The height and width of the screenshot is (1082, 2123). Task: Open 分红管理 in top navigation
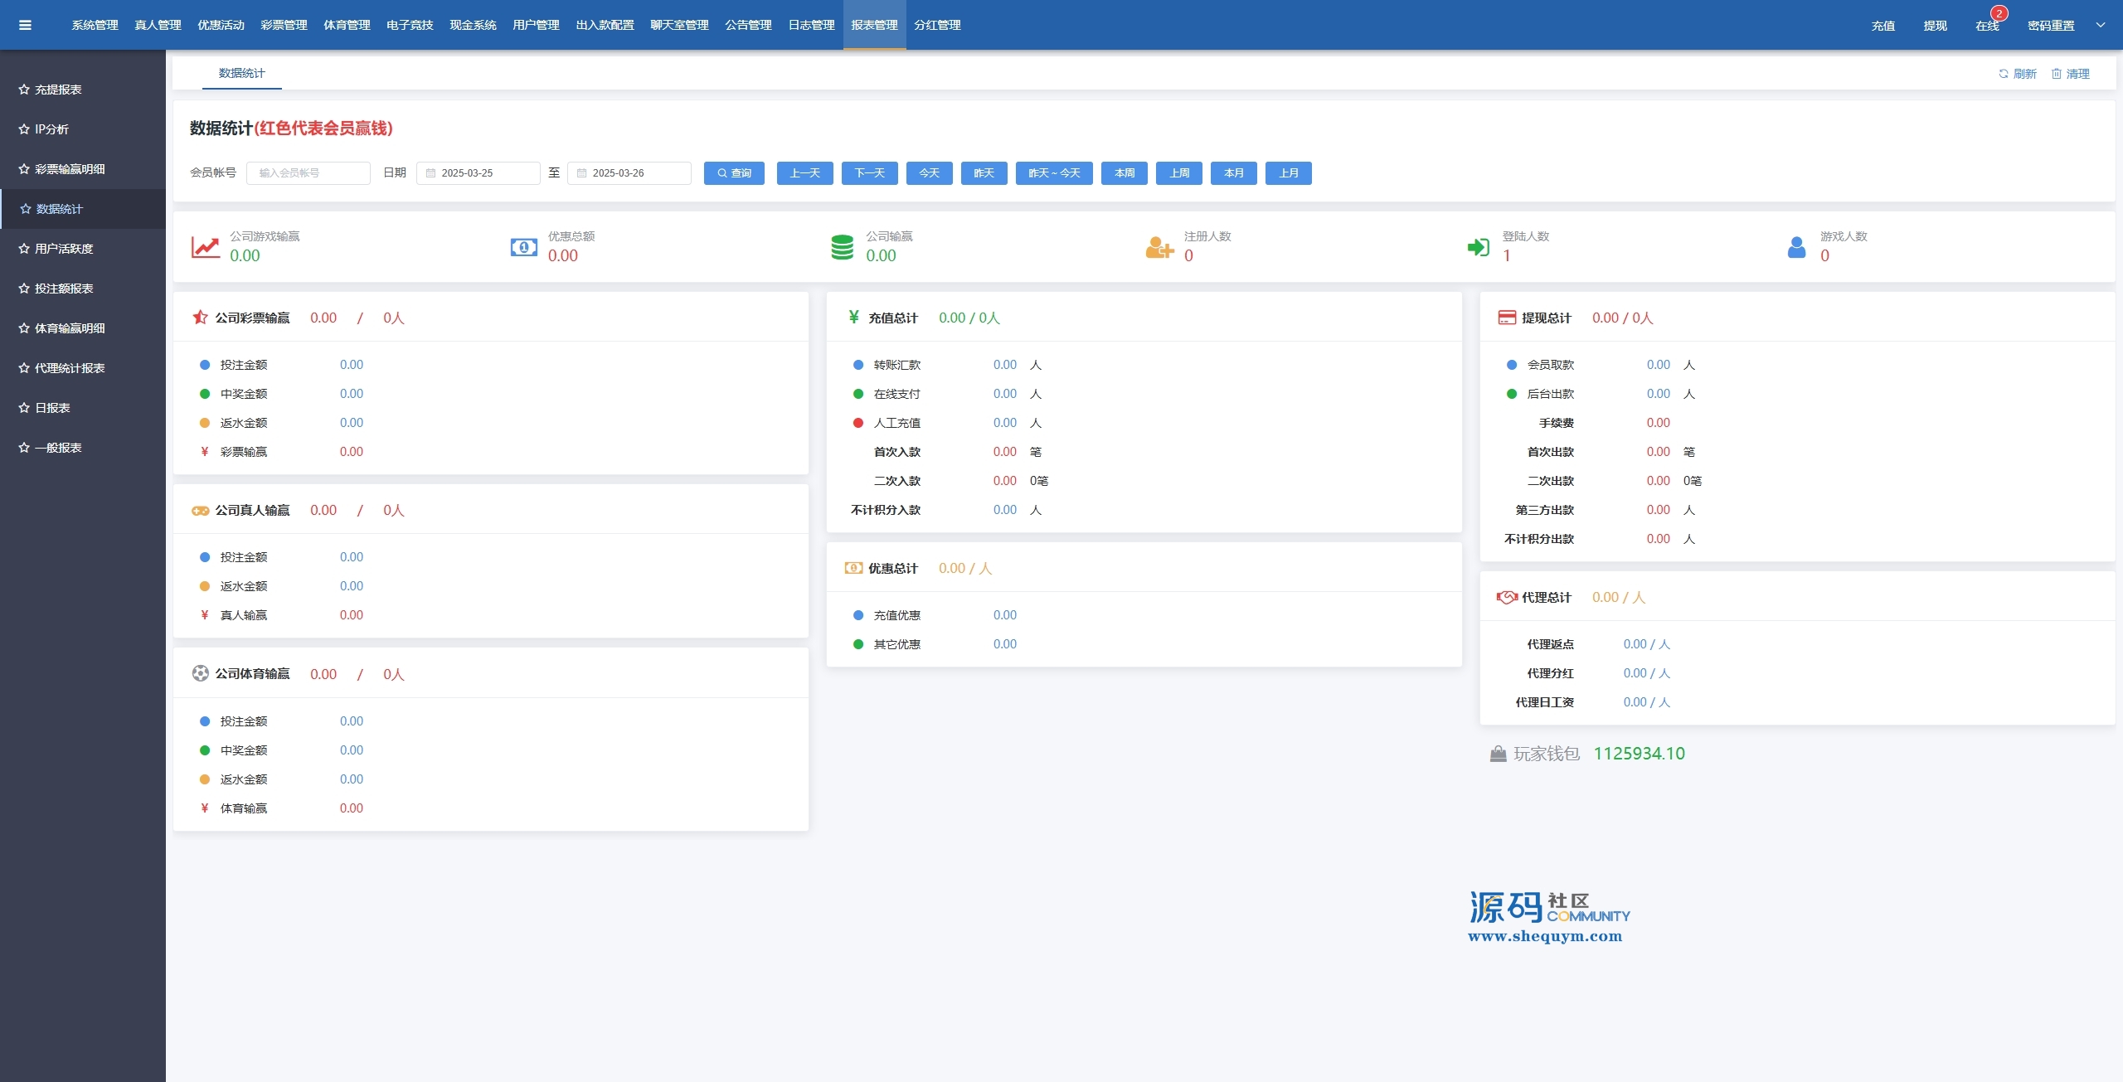pyautogui.click(x=937, y=25)
